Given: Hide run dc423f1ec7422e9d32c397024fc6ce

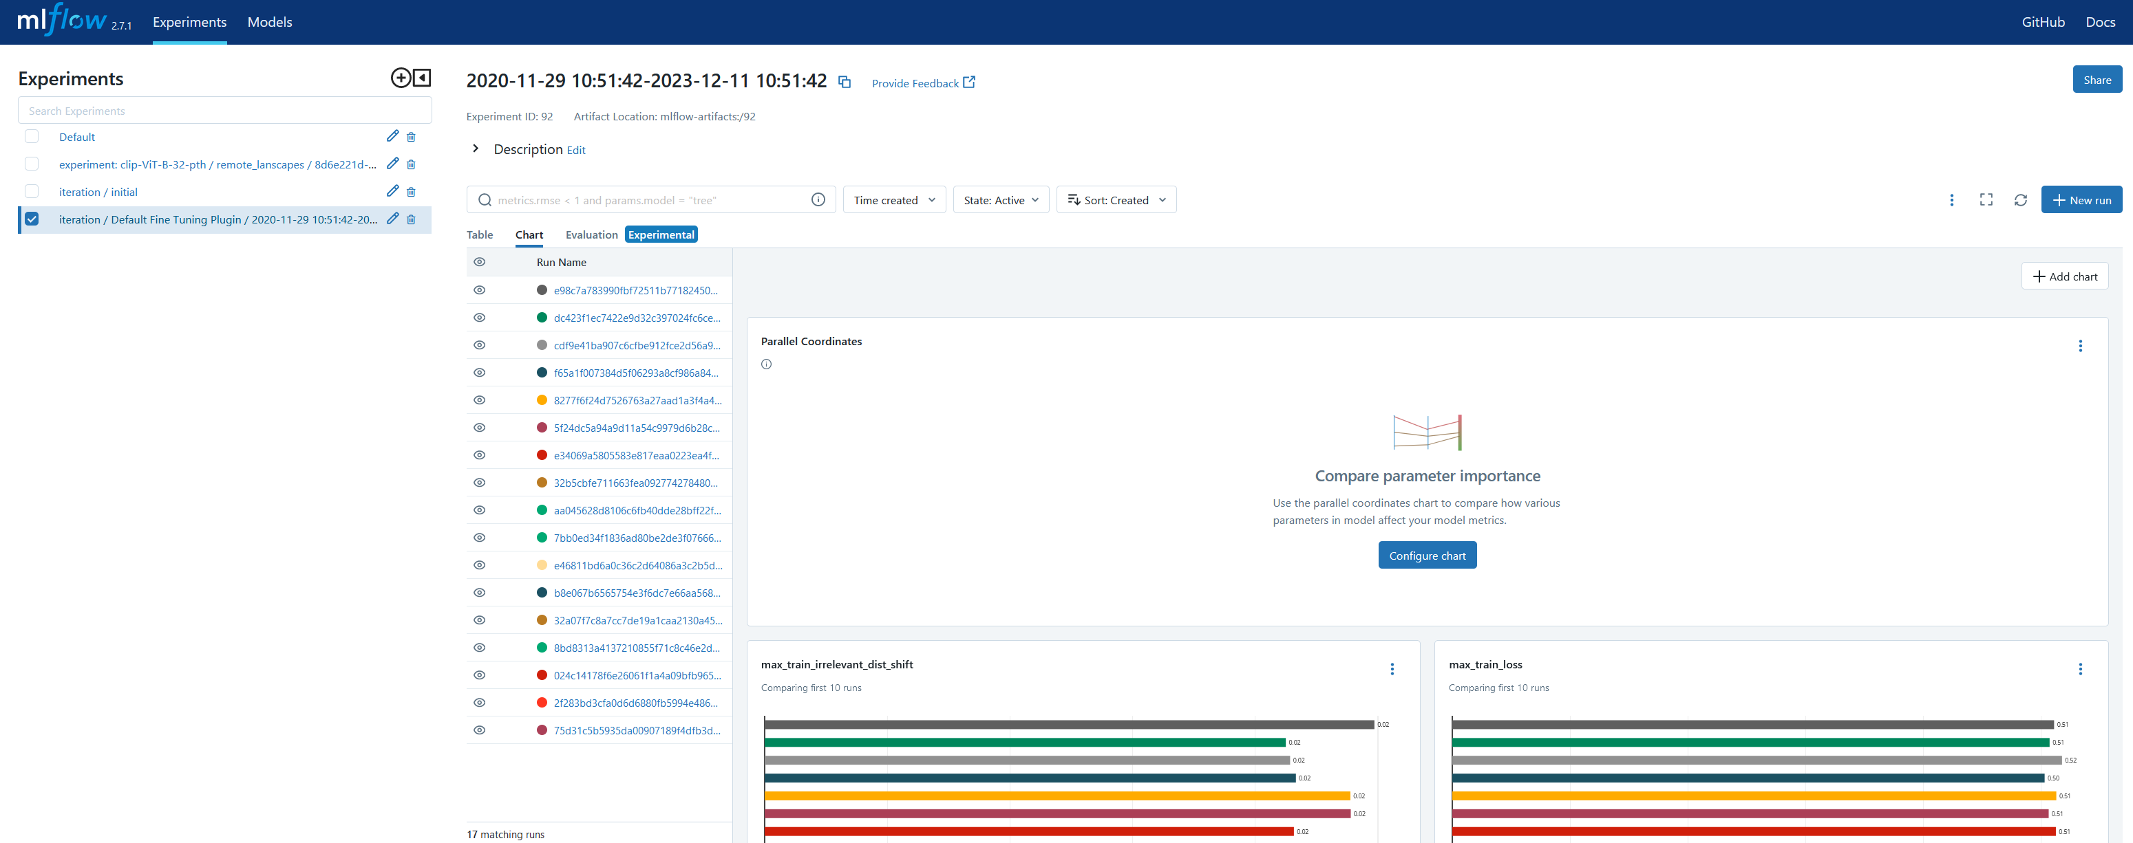Looking at the screenshot, I should (x=480, y=318).
